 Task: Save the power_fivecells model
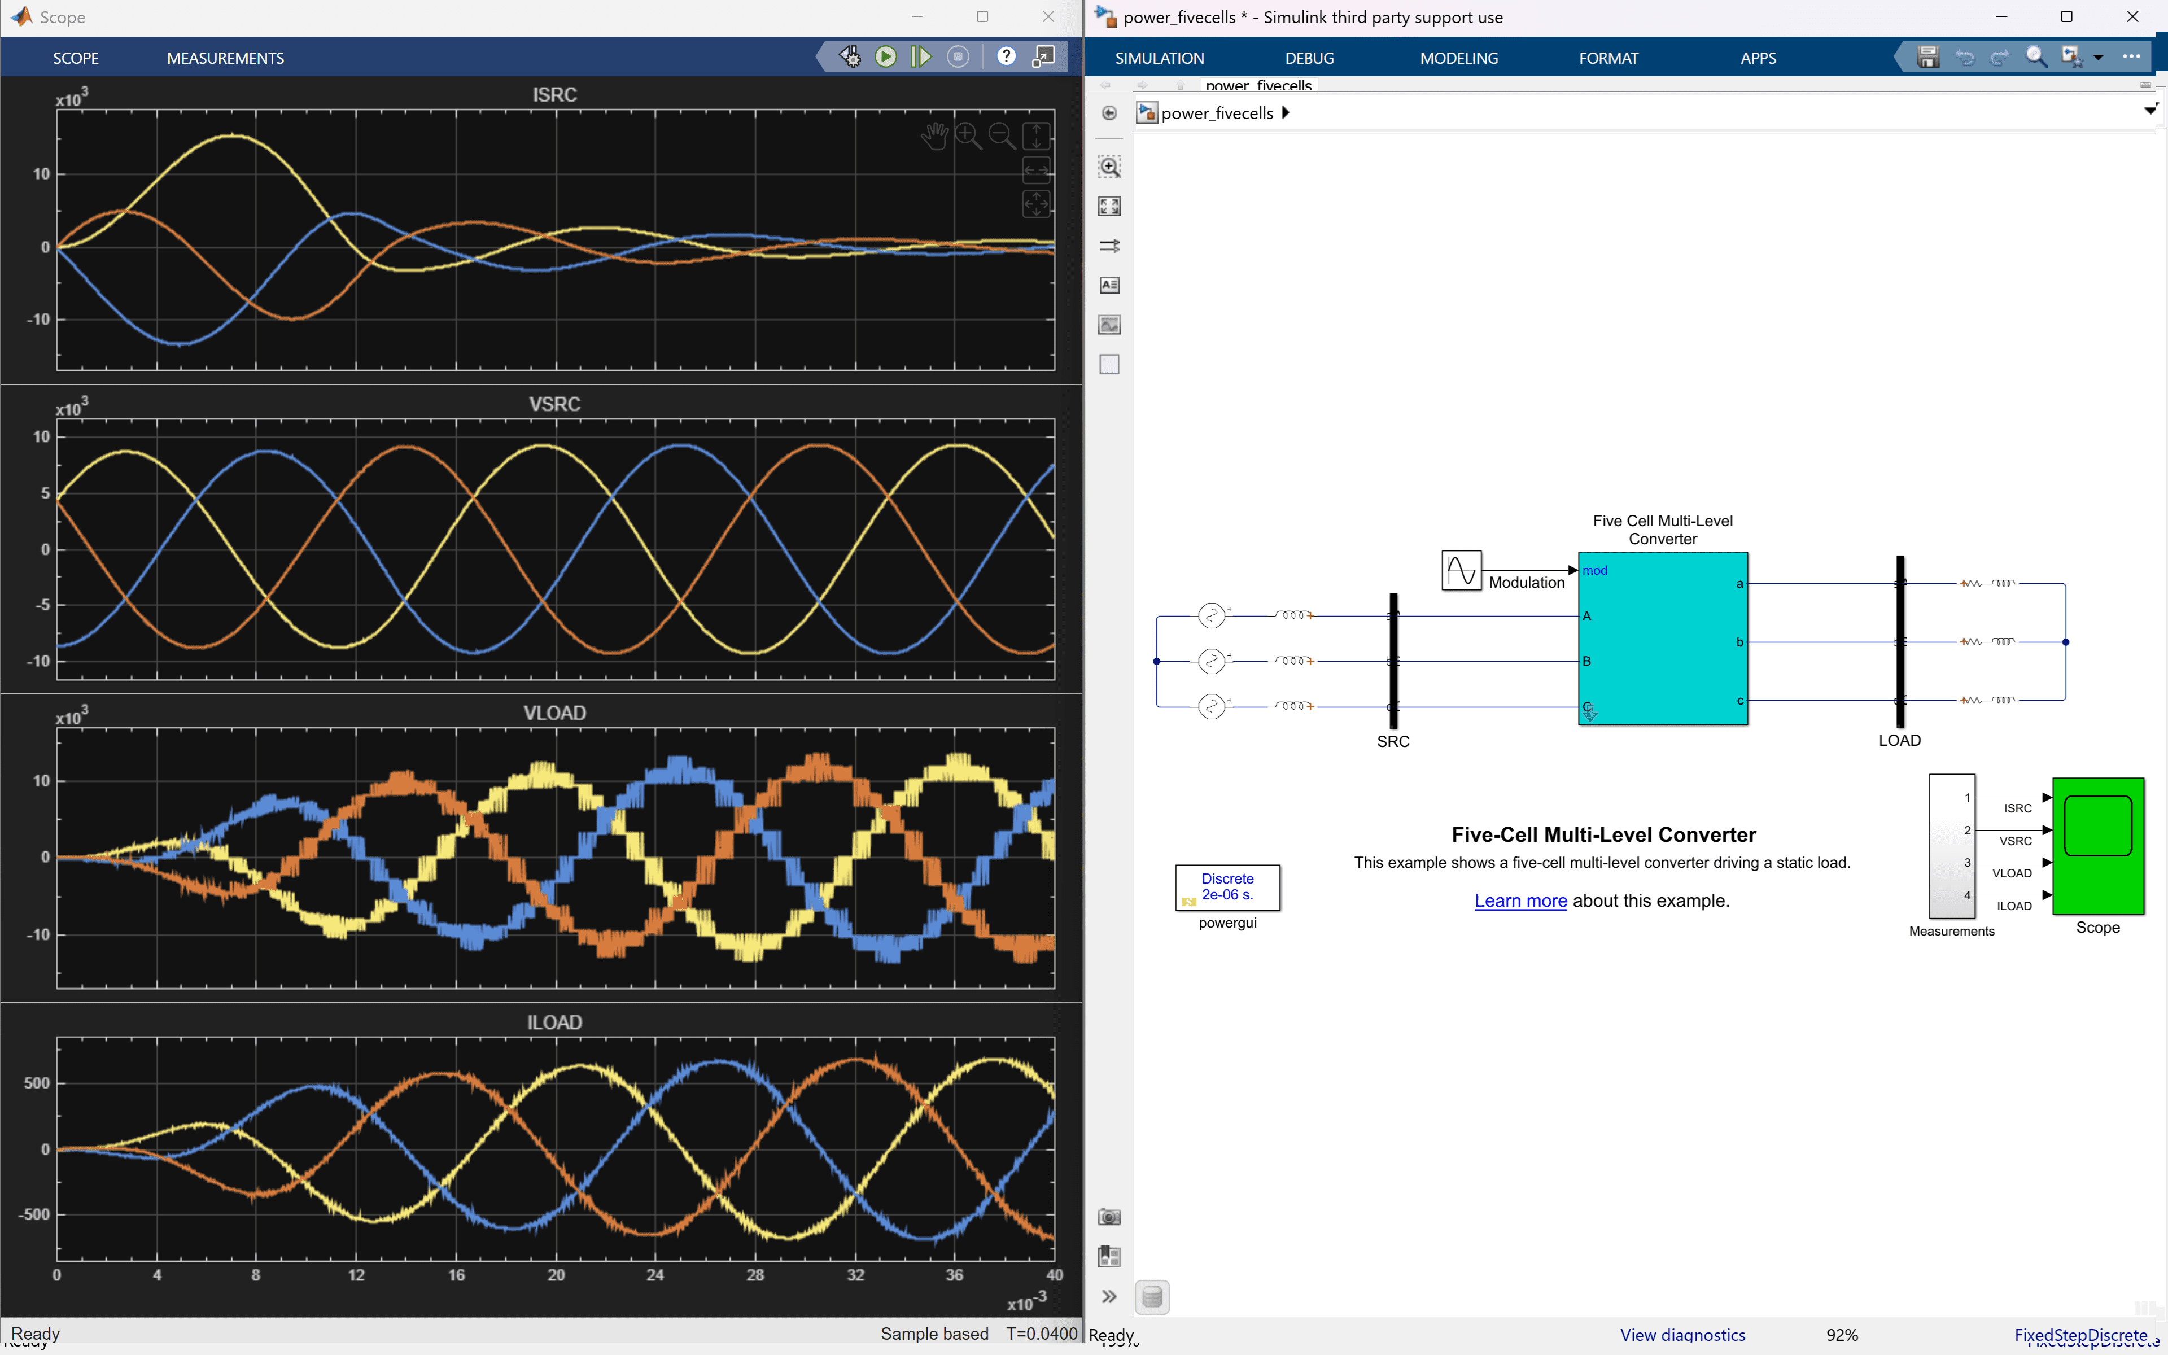(x=1927, y=55)
